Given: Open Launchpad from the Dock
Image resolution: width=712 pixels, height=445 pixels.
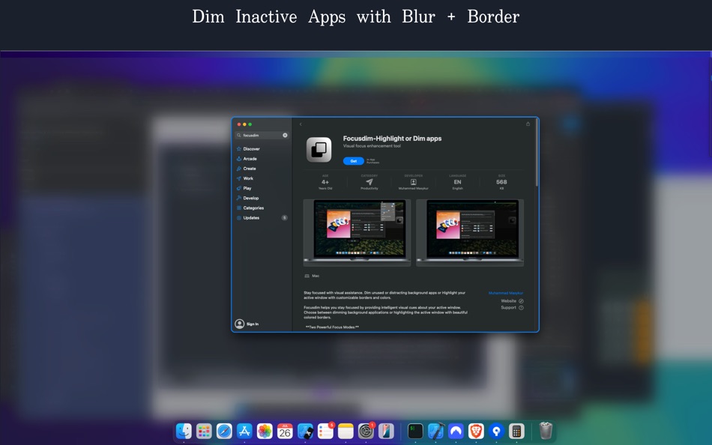Looking at the screenshot, I should tap(204, 431).
